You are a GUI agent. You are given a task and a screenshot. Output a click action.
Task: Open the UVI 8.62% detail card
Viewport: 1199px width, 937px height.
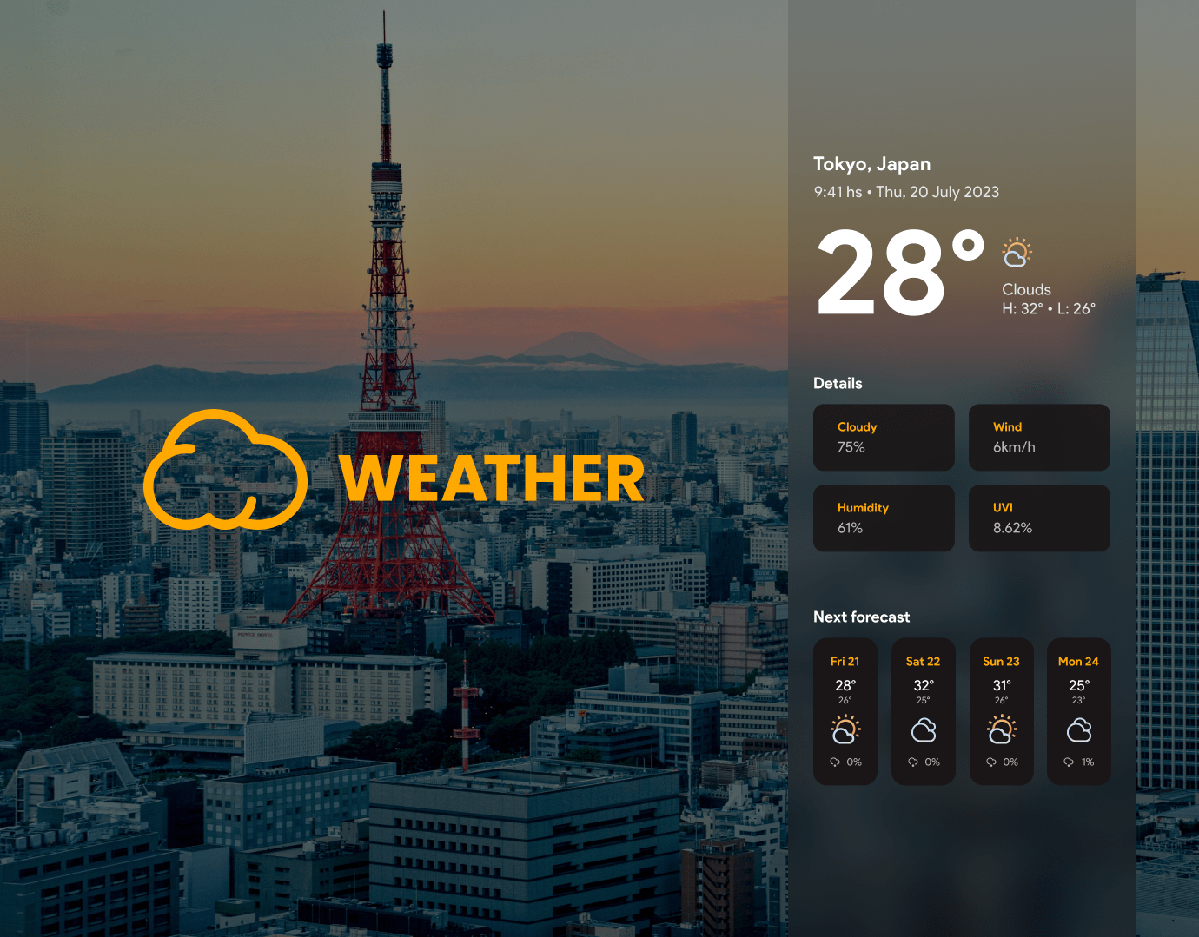coord(1039,518)
